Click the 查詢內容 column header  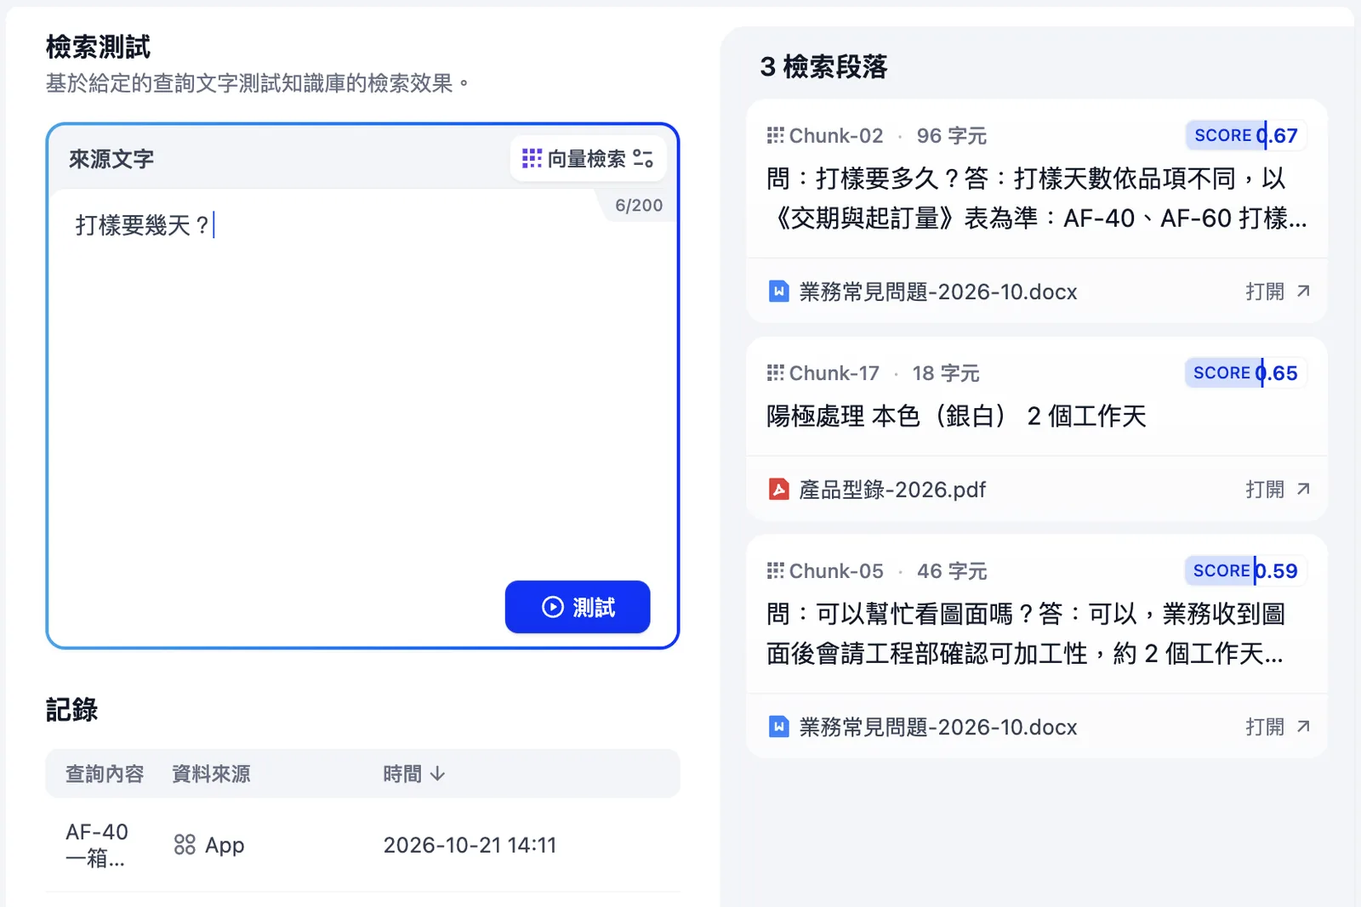click(105, 774)
